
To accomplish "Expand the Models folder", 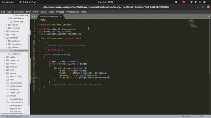I will tap(7, 25).
